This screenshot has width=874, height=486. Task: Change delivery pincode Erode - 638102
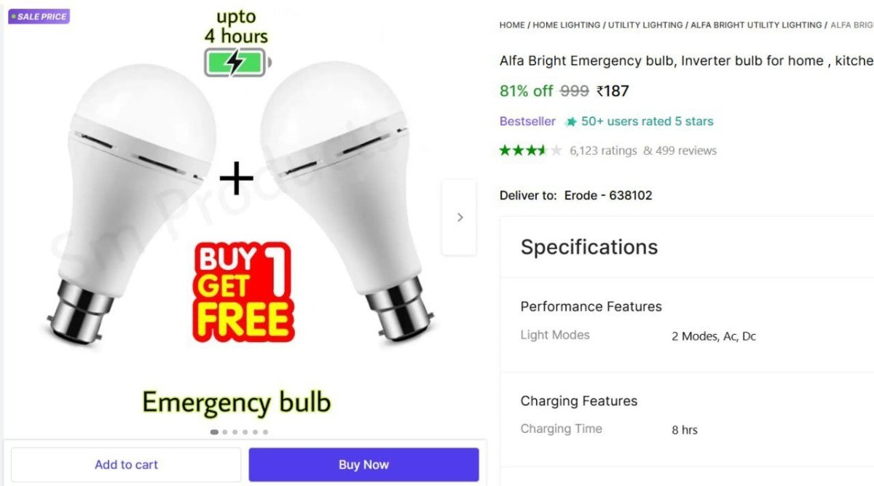(608, 195)
